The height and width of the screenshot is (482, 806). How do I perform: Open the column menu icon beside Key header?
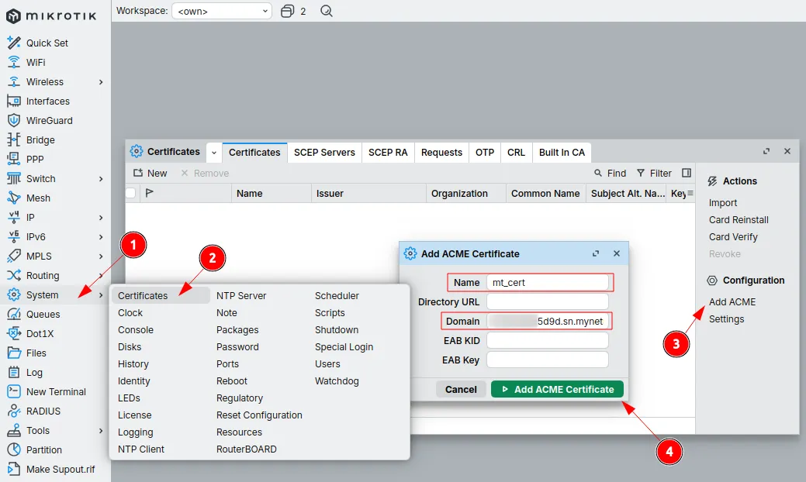point(690,193)
